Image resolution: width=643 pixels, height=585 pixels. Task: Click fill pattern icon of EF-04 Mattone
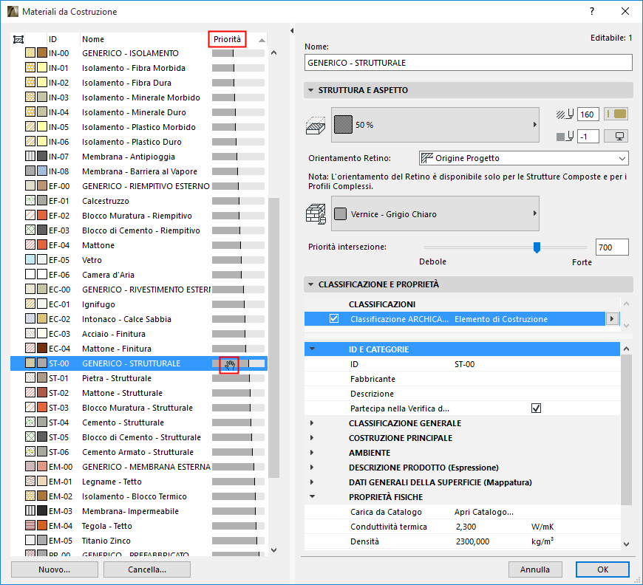[30, 244]
